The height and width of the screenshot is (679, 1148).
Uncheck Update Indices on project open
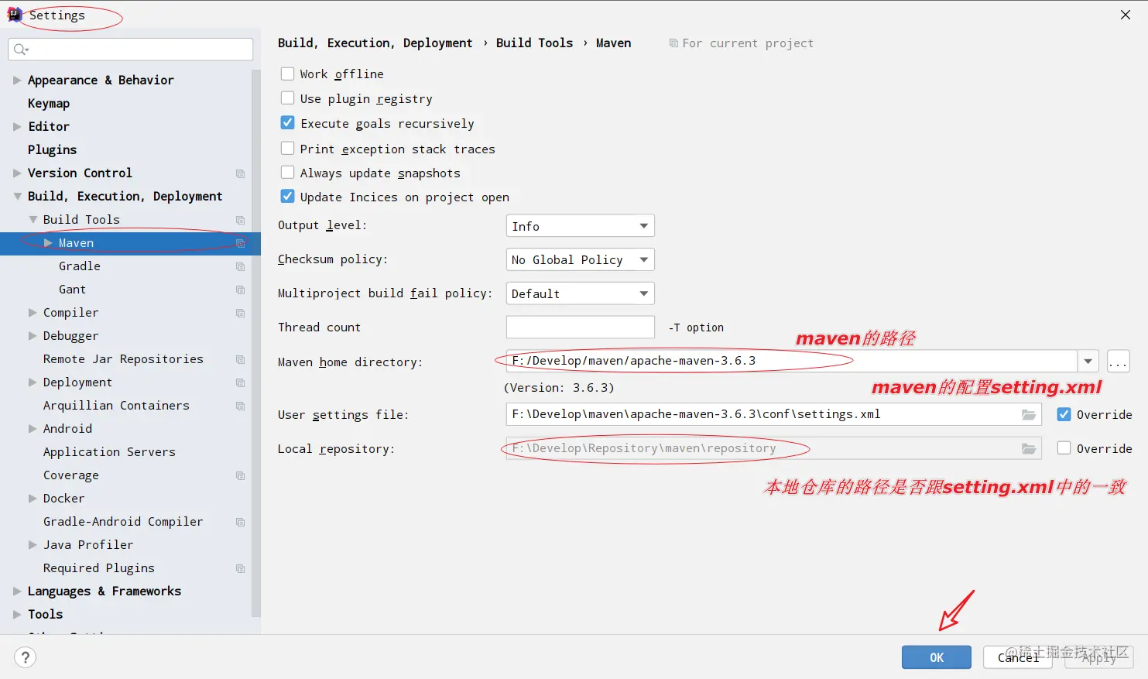(x=287, y=197)
